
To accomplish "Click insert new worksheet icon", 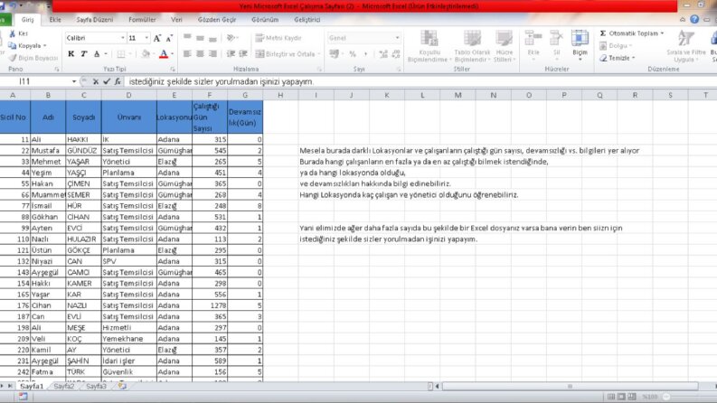I will pyautogui.click(x=122, y=386).
